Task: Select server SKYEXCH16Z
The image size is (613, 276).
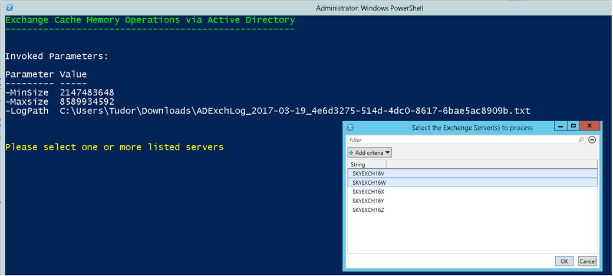Action: [472, 210]
